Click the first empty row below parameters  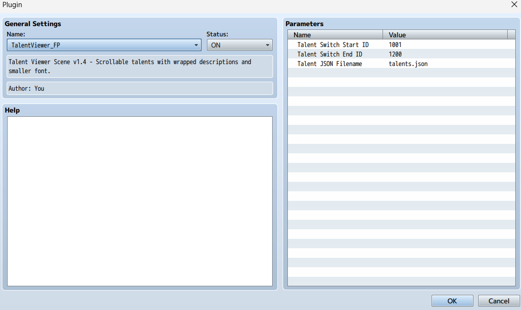401,73
